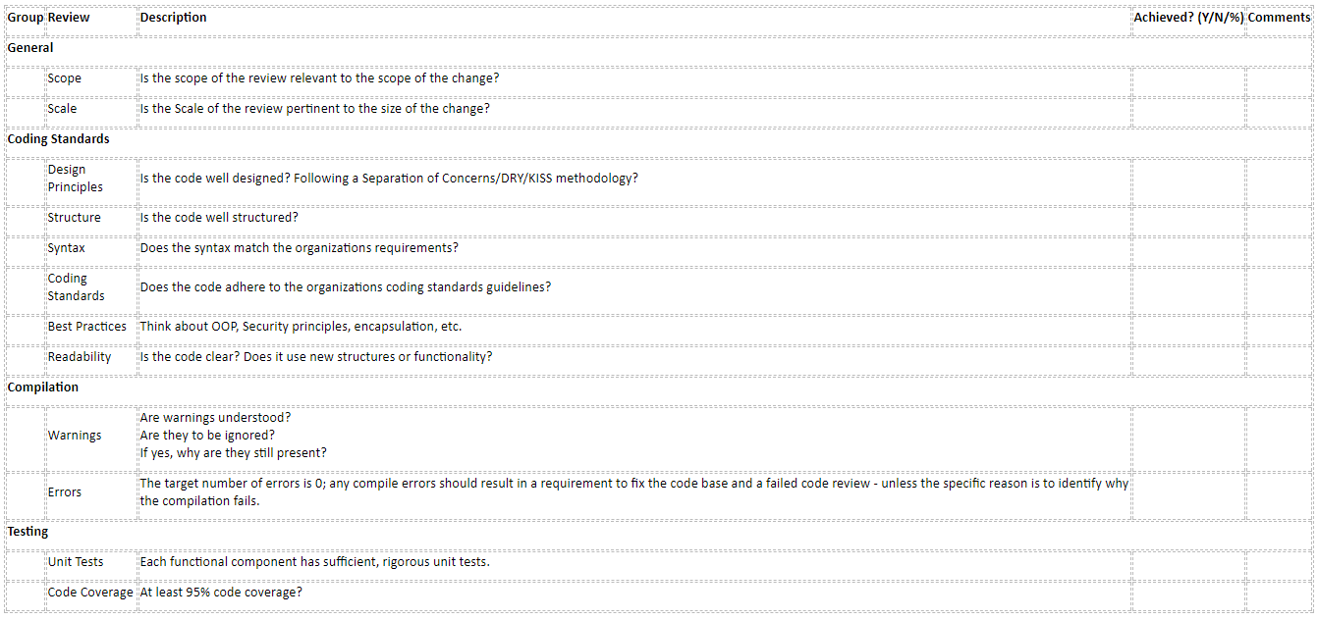The width and height of the screenshot is (1318, 620).
Task: Click the empty Achieved cell for Scope
Action: (1187, 78)
